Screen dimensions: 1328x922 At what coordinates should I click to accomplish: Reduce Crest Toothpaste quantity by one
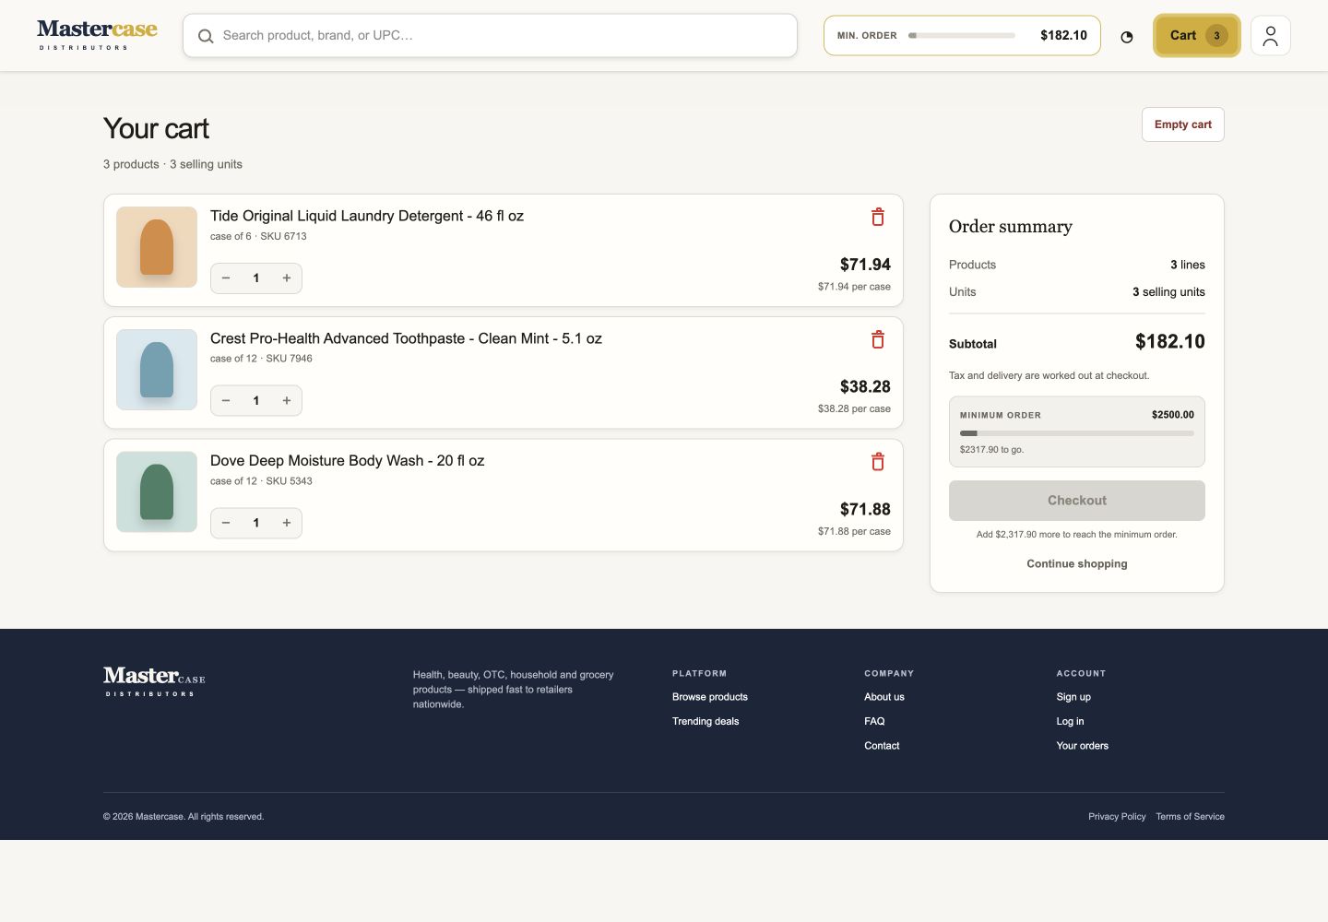pyautogui.click(x=226, y=401)
